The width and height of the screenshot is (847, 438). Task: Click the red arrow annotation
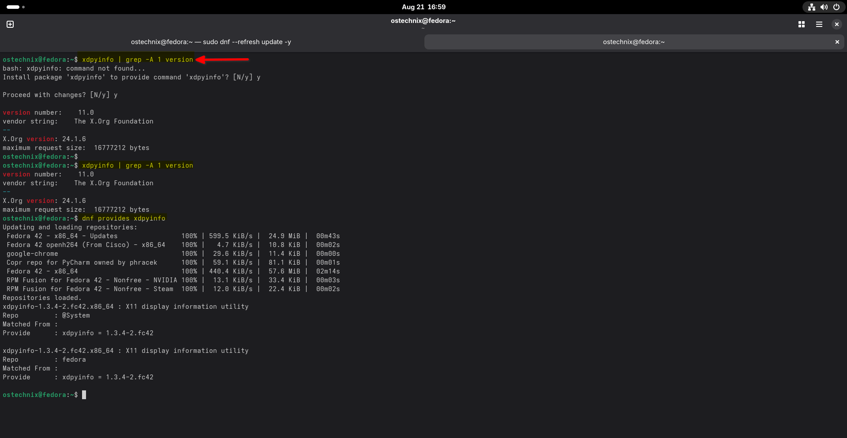[x=222, y=59]
